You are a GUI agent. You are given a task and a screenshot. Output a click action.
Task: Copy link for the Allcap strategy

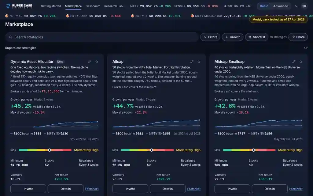(192, 61)
